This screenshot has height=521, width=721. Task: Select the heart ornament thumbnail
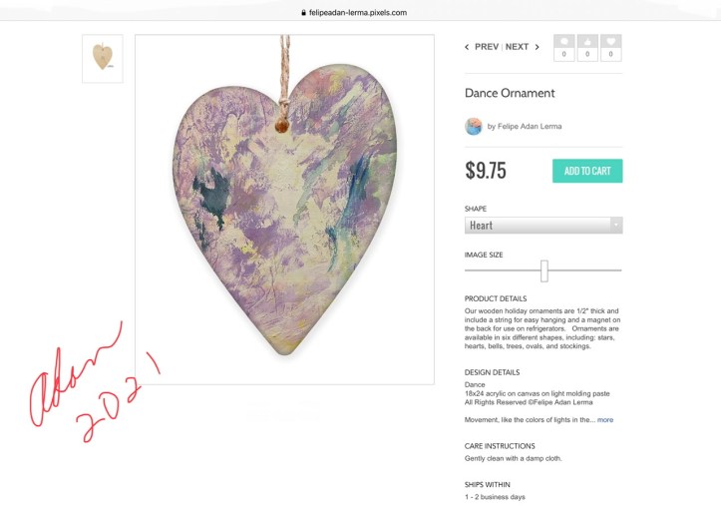click(x=102, y=58)
